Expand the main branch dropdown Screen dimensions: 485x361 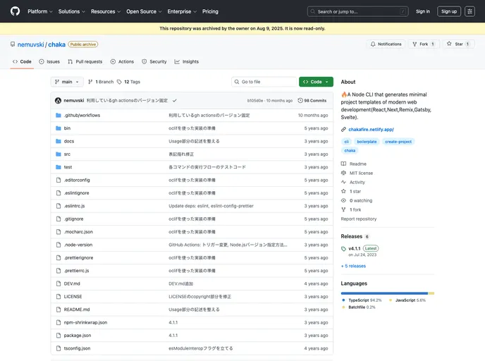[x=67, y=82]
